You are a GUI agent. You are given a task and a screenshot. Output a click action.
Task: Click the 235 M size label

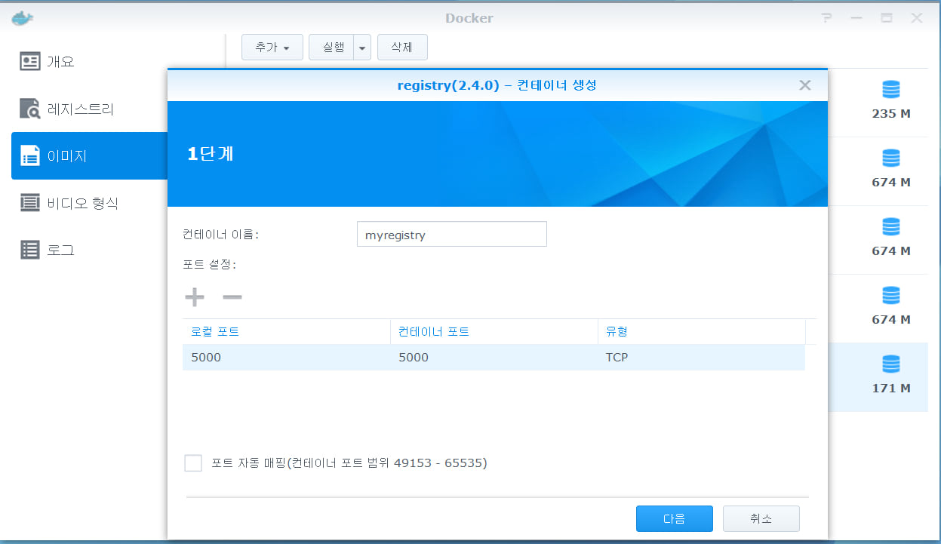891,114
